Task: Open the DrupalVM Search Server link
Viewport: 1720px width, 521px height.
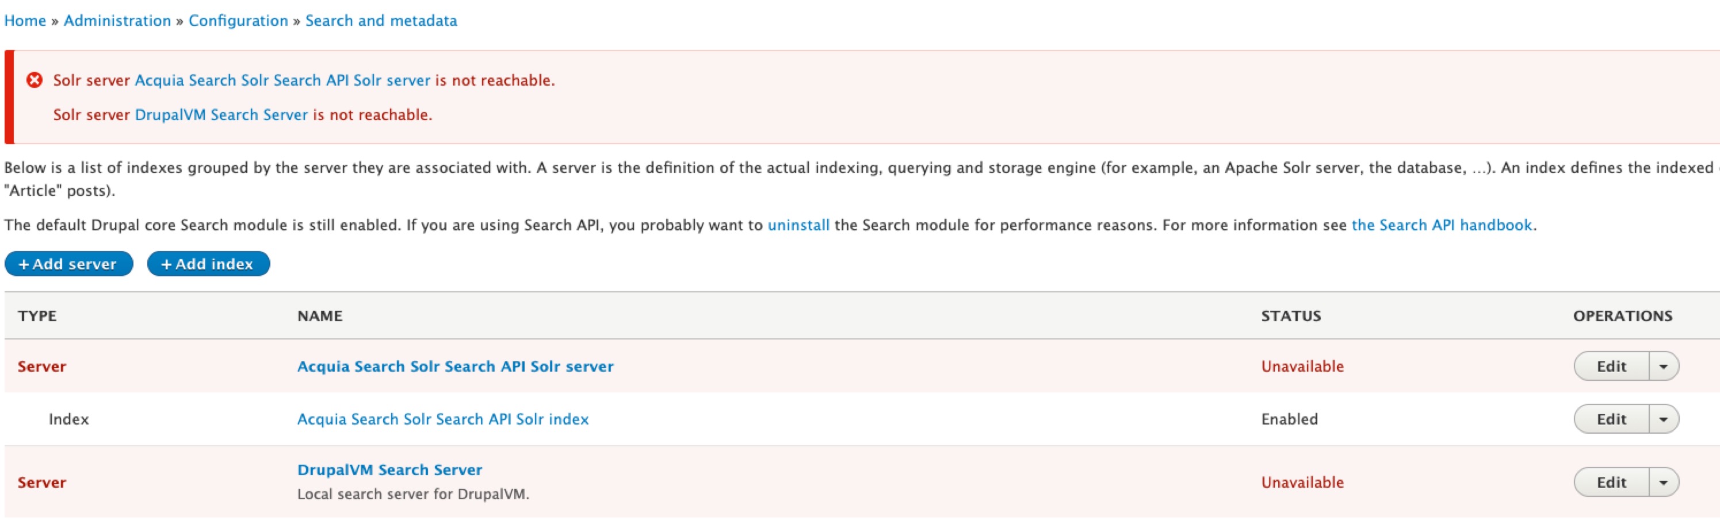Action: [390, 470]
